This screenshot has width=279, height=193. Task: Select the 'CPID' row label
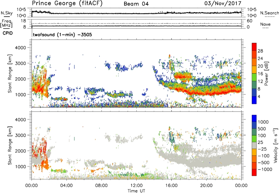coord(8,33)
